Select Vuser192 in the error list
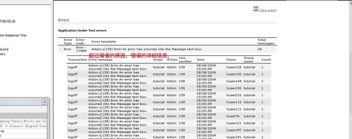The width and height of the screenshot is (352, 139). (x=234, y=88)
